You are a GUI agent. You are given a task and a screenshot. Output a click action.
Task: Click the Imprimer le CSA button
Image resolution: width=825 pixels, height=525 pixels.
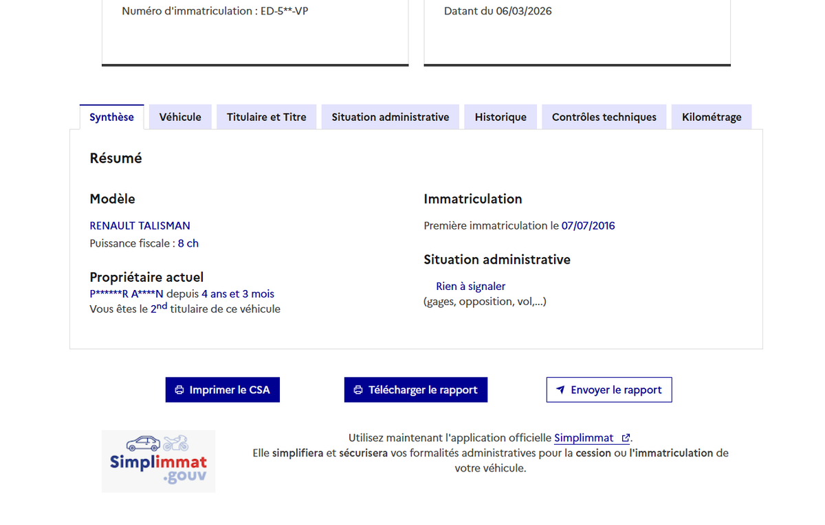(x=223, y=390)
